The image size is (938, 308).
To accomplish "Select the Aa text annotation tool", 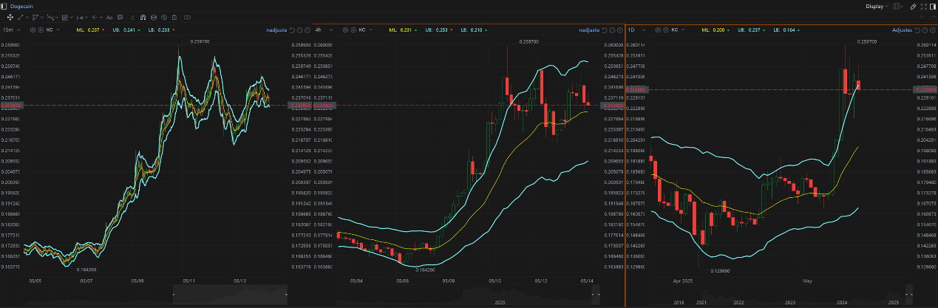I will click(x=109, y=17).
